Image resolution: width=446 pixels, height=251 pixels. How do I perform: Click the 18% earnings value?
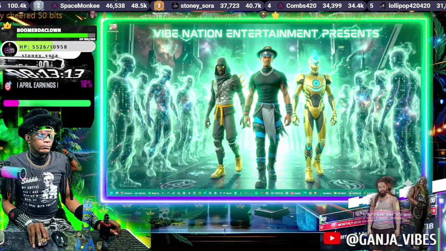86,84
